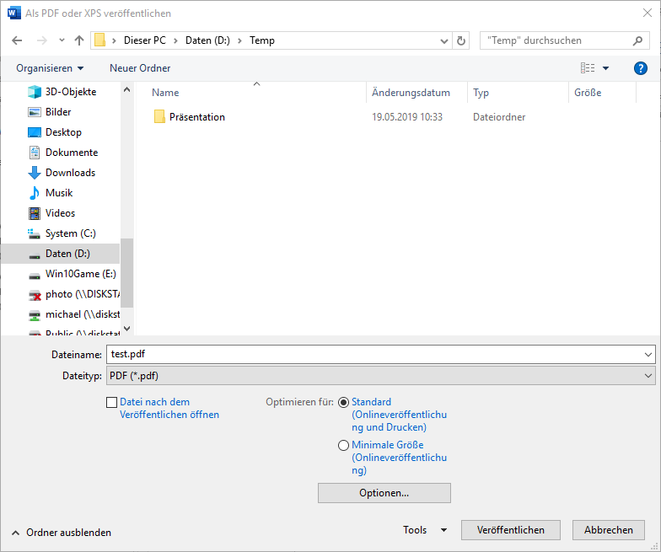Click the refresh button next to address bar
The height and width of the screenshot is (552, 661).
click(461, 40)
